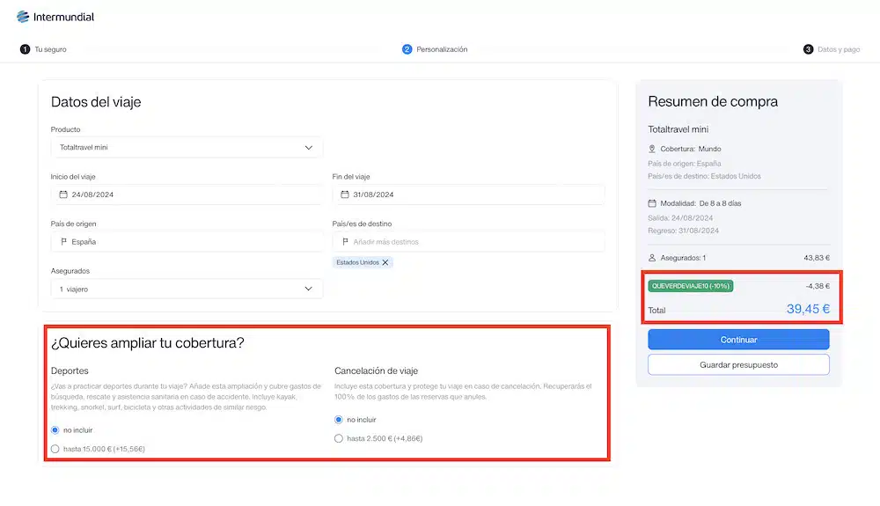Click the calendar icon in Fin del viaje
This screenshot has height=506, width=880.
click(345, 194)
